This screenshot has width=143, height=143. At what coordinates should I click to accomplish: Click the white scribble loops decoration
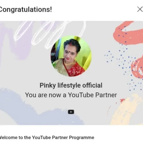tap(50, 33)
